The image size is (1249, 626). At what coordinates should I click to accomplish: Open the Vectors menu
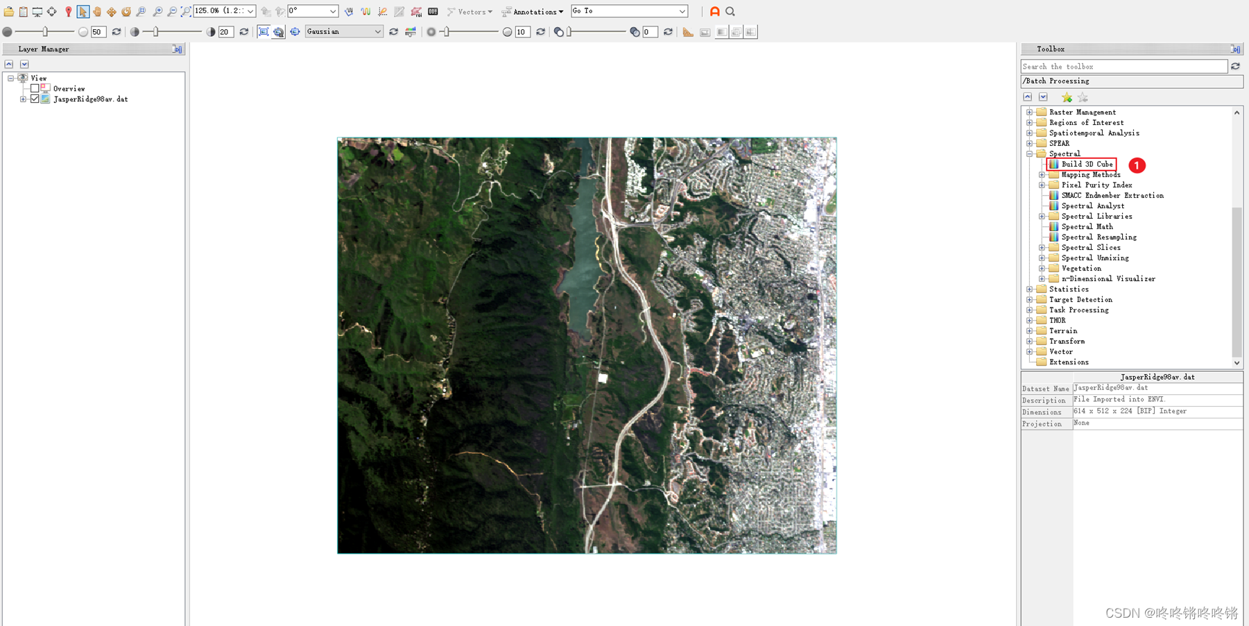click(470, 12)
